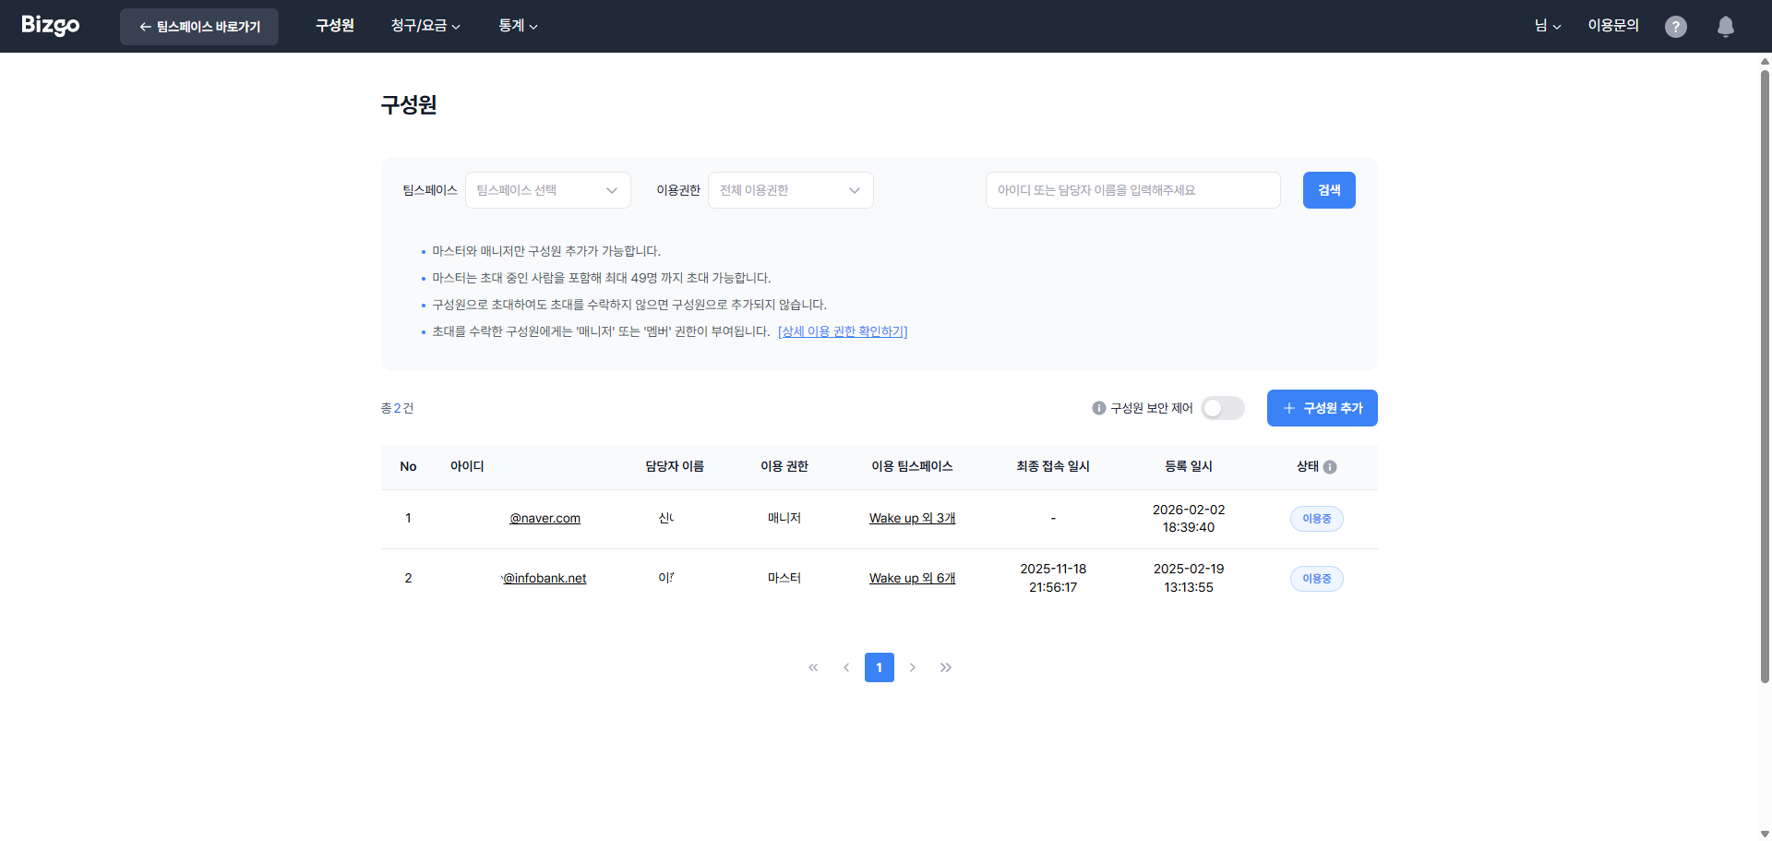Open the 전체 이용권한 dropdown

[791, 190]
